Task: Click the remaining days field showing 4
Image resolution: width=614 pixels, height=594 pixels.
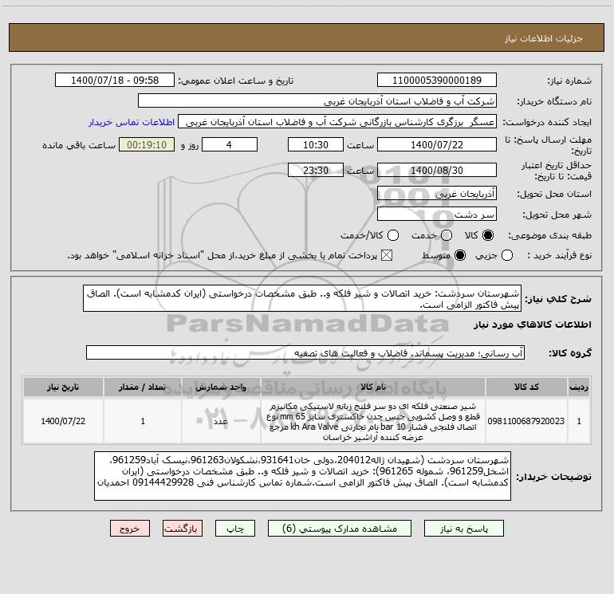Action: coord(230,144)
